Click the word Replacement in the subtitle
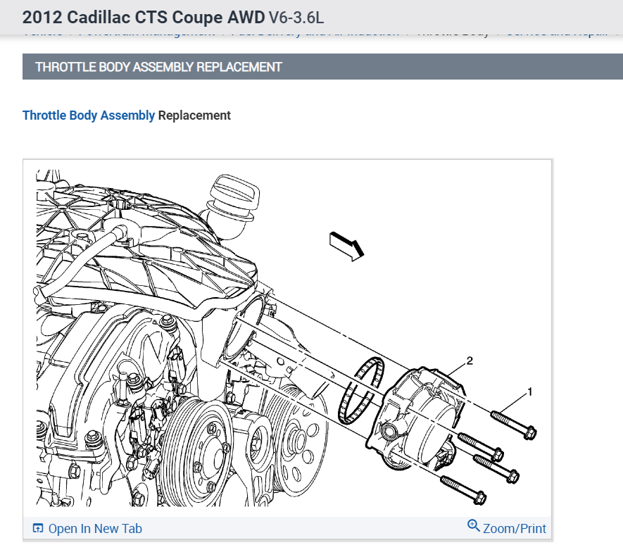Image resolution: width=623 pixels, height=557 pixels. tap(194, 115)
